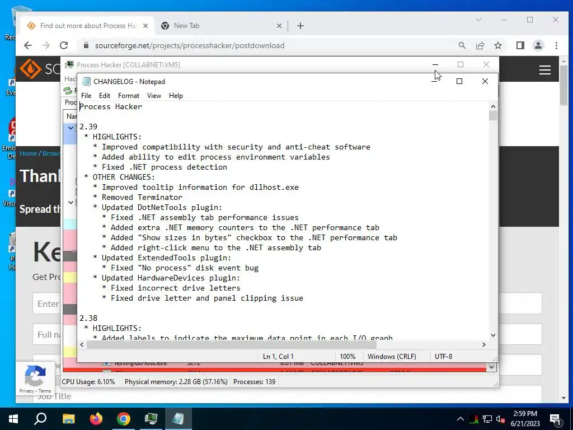This screenshot has height=430, width=573.
Task: Switch to Process Hacker taskbar icon
Action: [x=151, y=419]
